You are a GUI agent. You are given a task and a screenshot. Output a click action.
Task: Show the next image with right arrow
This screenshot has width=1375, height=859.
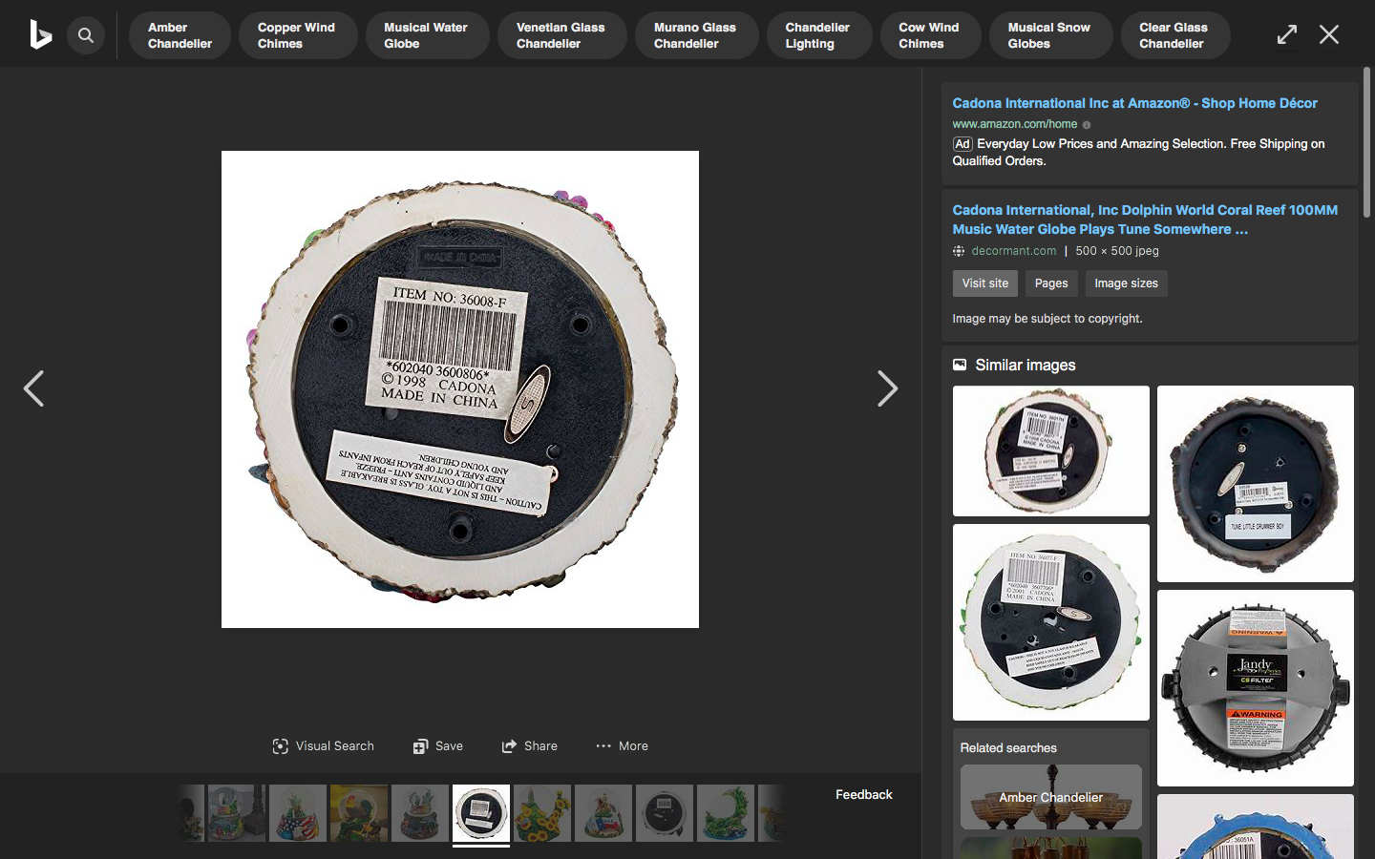pyautogui.click(x=887, y=388)
